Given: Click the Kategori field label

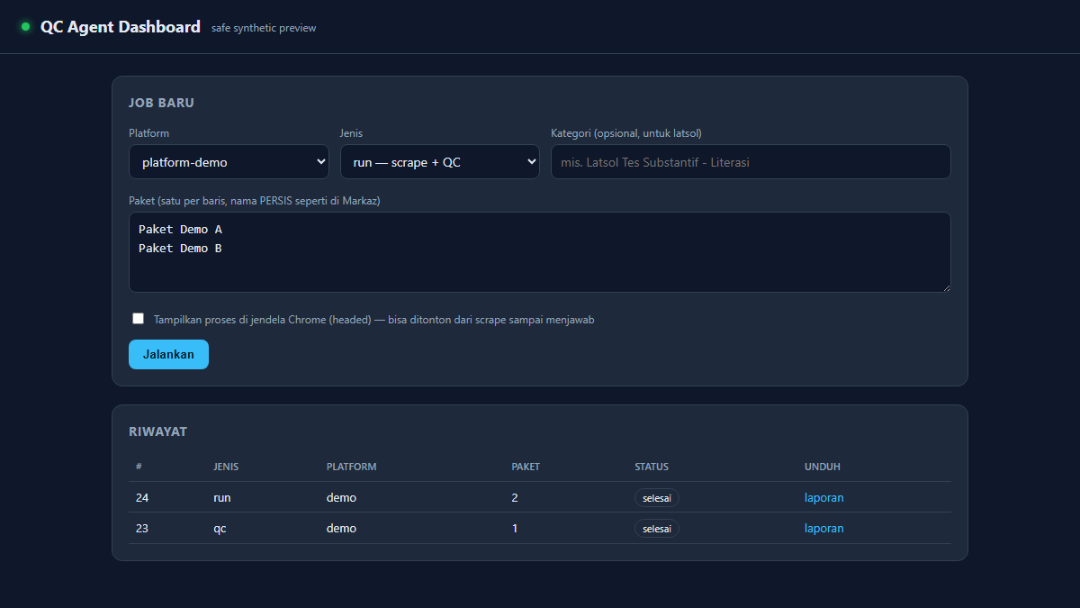Looking at the screenshot, I should pyautogui.click(x=626, y=133).
